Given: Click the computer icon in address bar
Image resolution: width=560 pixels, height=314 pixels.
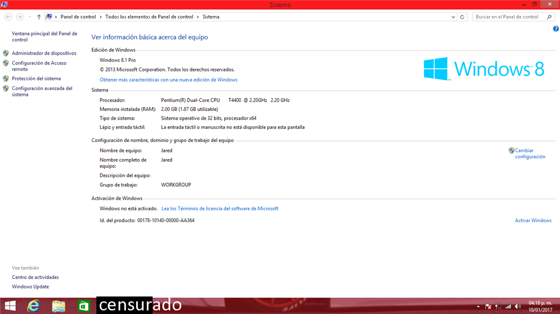Looking at the screenshot, I should point(49,17).
